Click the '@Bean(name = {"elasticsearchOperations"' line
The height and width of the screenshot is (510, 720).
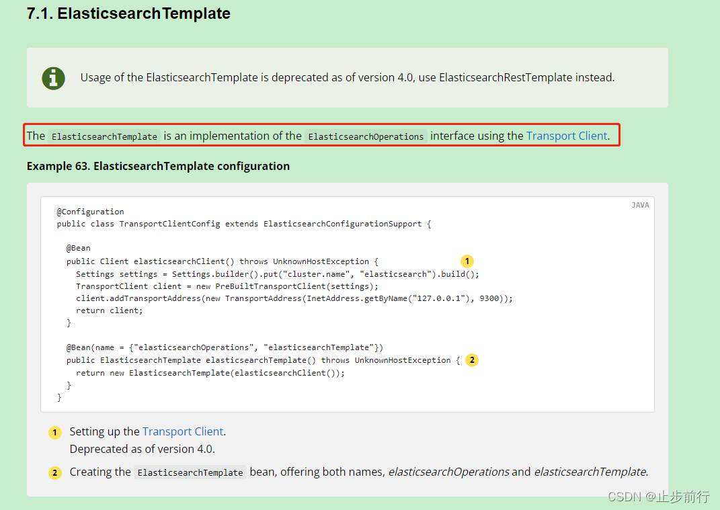pos(225,347)
